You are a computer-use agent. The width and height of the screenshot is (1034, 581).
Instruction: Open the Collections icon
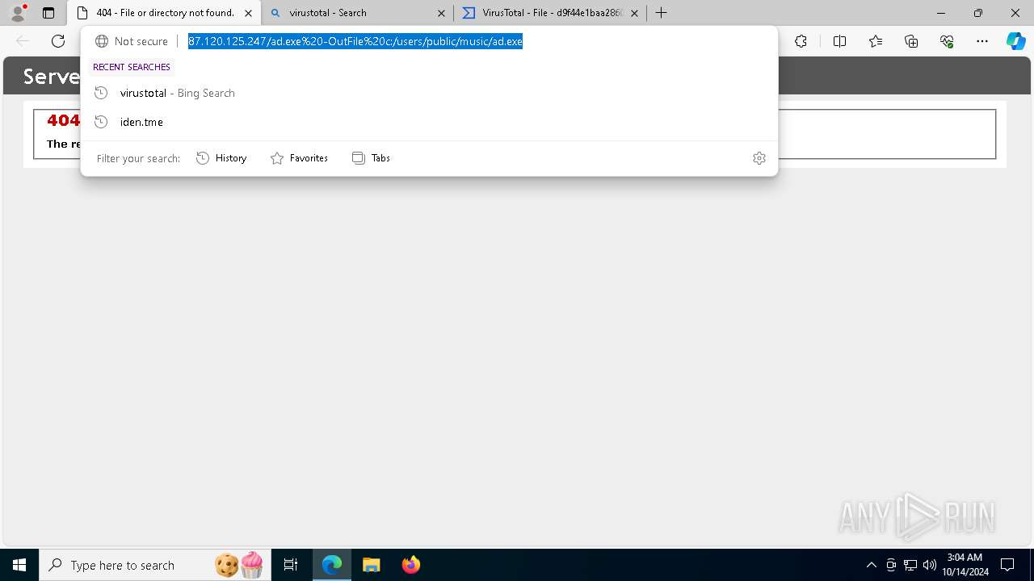tap(911, 41)
